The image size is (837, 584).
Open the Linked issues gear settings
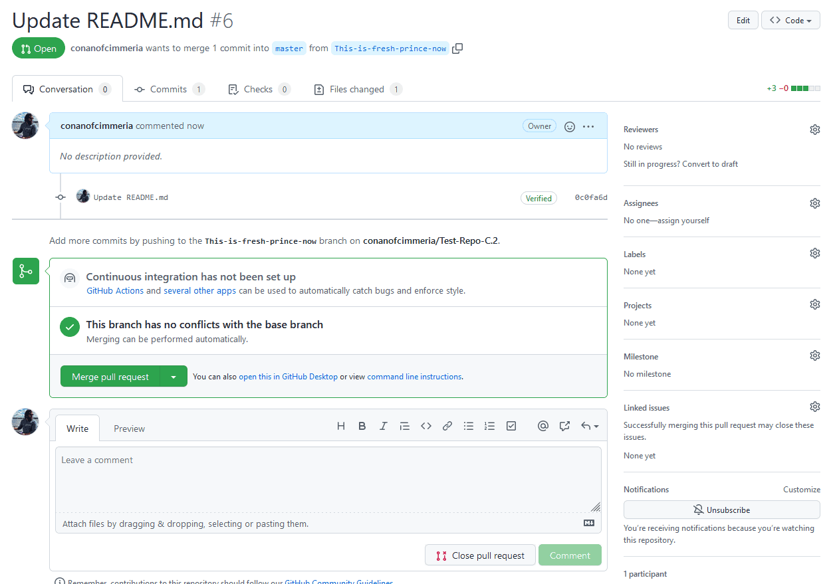pyautogui.click(x=814, y=407)
